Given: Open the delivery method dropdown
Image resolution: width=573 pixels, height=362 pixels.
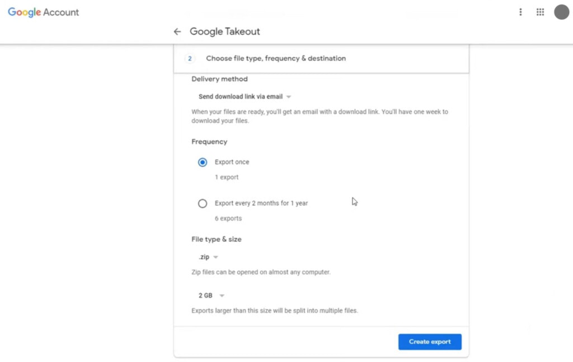Looking at the screenshot, I should 245,97.
